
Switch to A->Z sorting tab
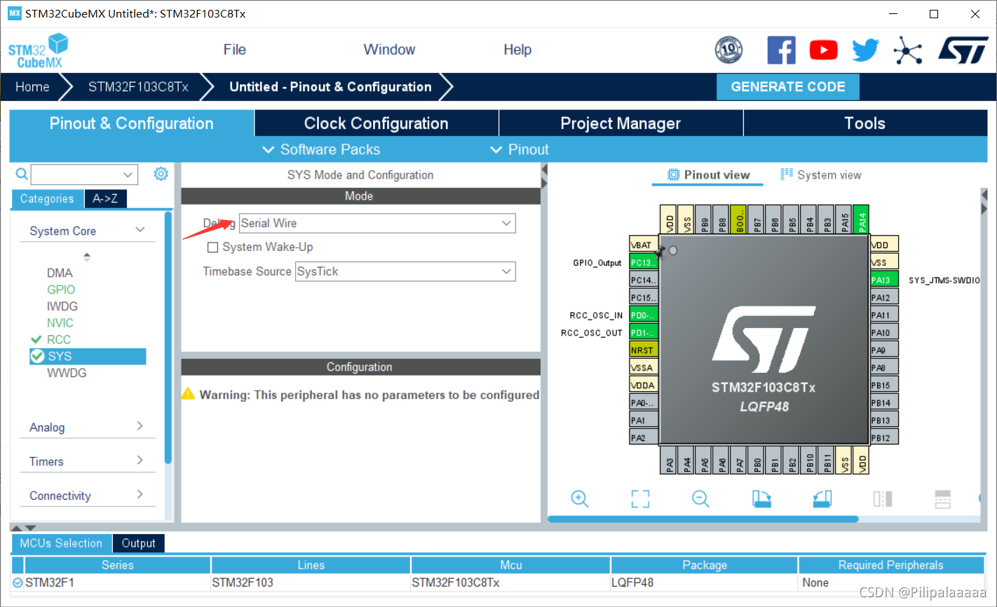coord(105,199)
